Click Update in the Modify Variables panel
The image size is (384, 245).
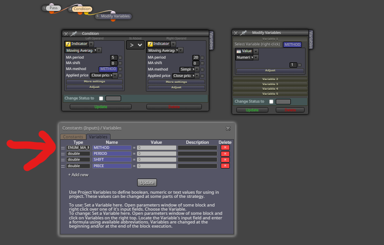(252, 110)
